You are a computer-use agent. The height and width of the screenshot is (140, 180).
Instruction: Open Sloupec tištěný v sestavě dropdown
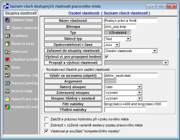coord(139,98)
